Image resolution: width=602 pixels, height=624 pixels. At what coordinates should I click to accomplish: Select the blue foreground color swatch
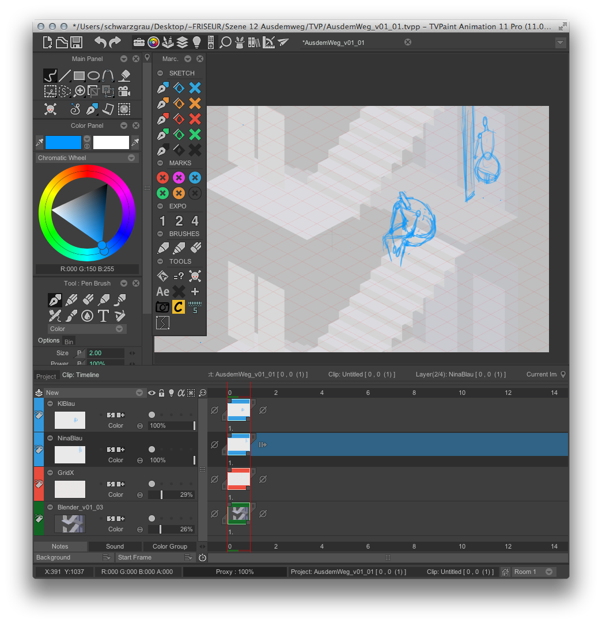pyautogui.click(x=63, y=142)
